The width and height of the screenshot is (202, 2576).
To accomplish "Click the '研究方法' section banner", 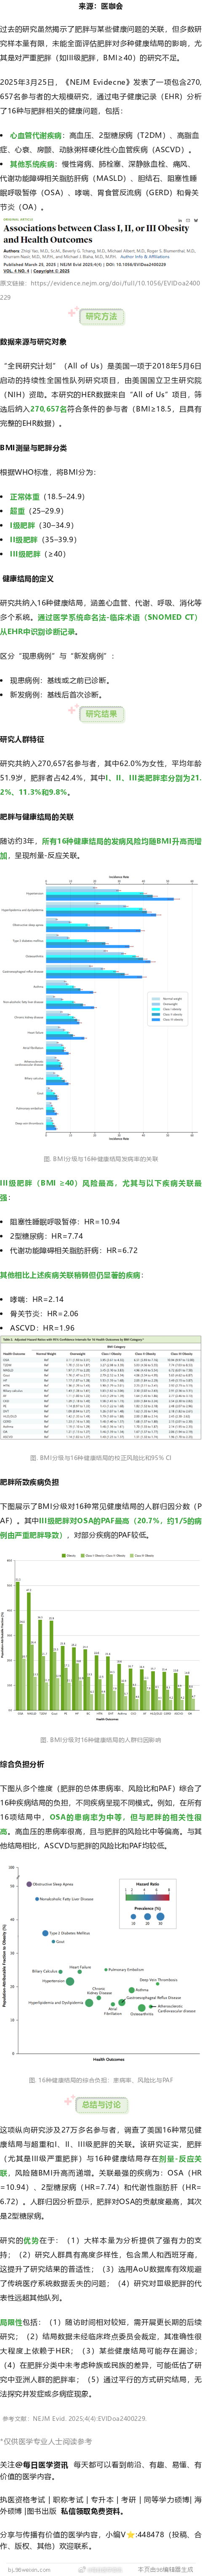I will [x=101, y=316].
